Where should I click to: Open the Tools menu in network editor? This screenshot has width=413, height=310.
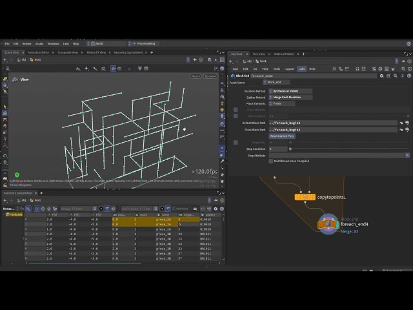(x=277, y=69)
